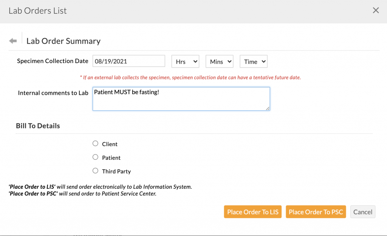Click the Lab Orders List title
Viewport: 387px width, 236px height.
click(37, 11)
